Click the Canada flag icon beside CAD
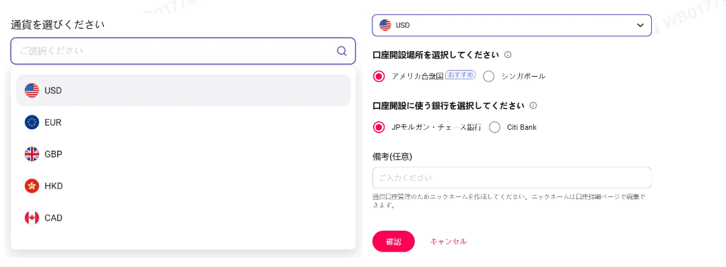 pos(32,218)
